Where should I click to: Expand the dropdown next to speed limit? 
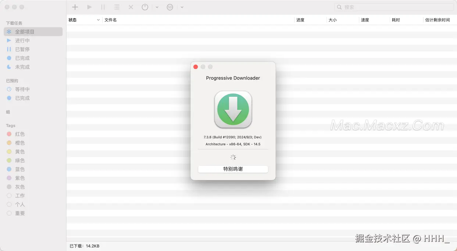[x=182, y=7]
